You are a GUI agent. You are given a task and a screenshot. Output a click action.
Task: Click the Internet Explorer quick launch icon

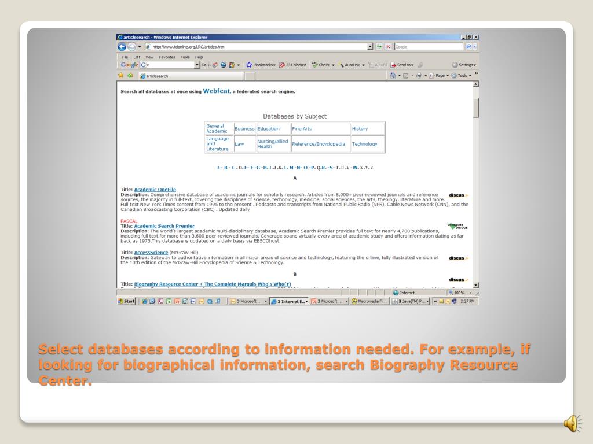(144, 301)
